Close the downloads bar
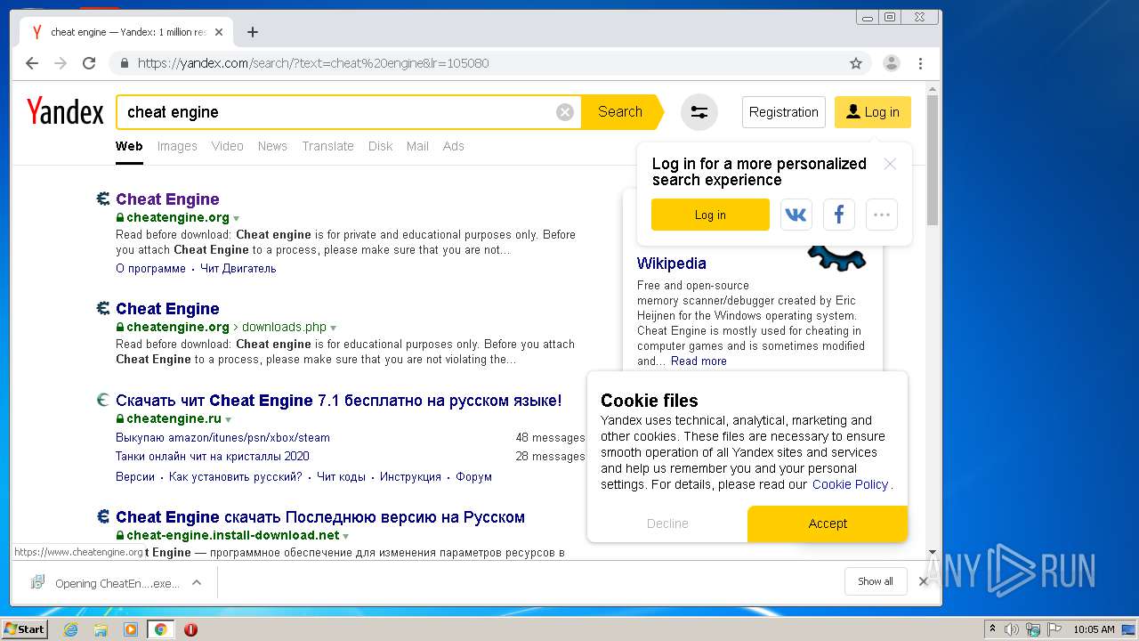Screen dimensions: 1139x641 (924, 581)
